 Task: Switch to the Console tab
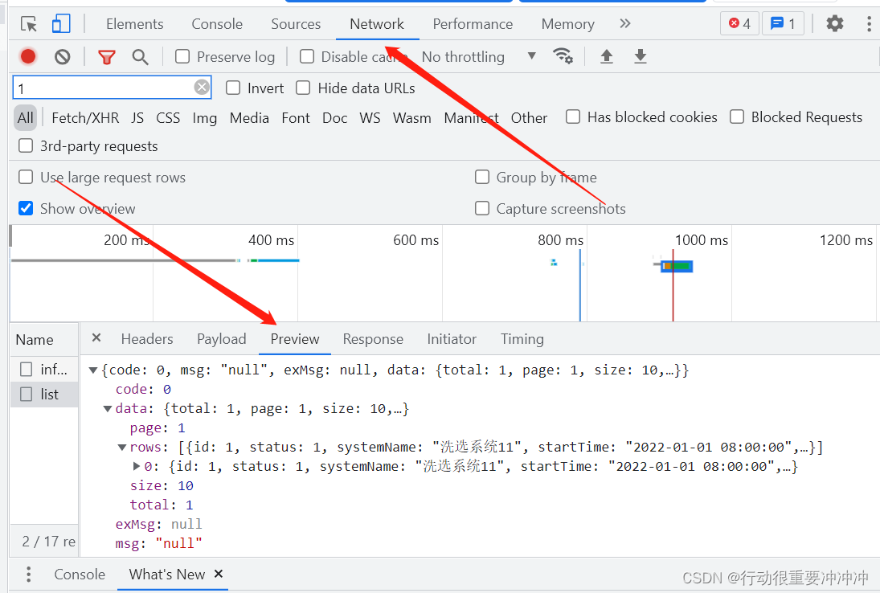point(217,24)
